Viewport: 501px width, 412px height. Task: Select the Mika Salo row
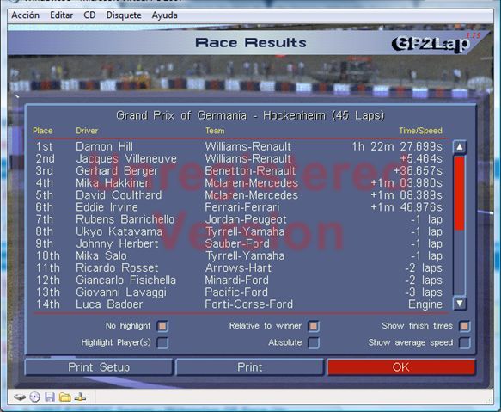click(x=239, y=256)
